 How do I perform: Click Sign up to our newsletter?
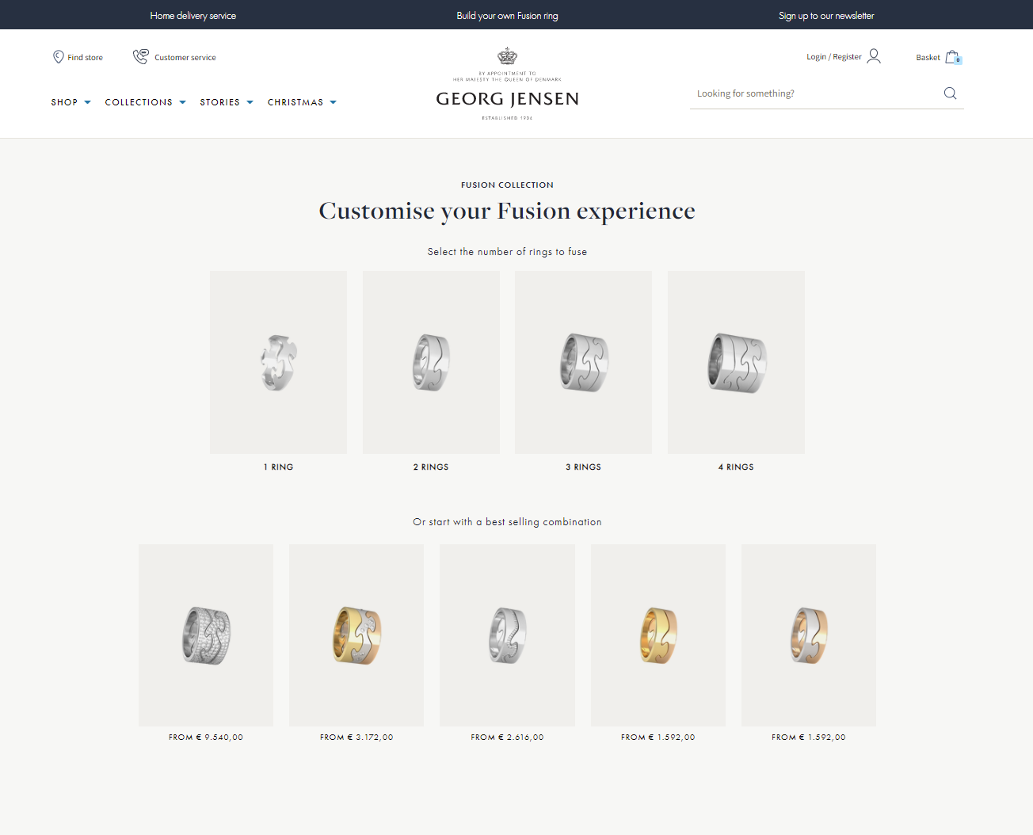click(x=826, y=16)
